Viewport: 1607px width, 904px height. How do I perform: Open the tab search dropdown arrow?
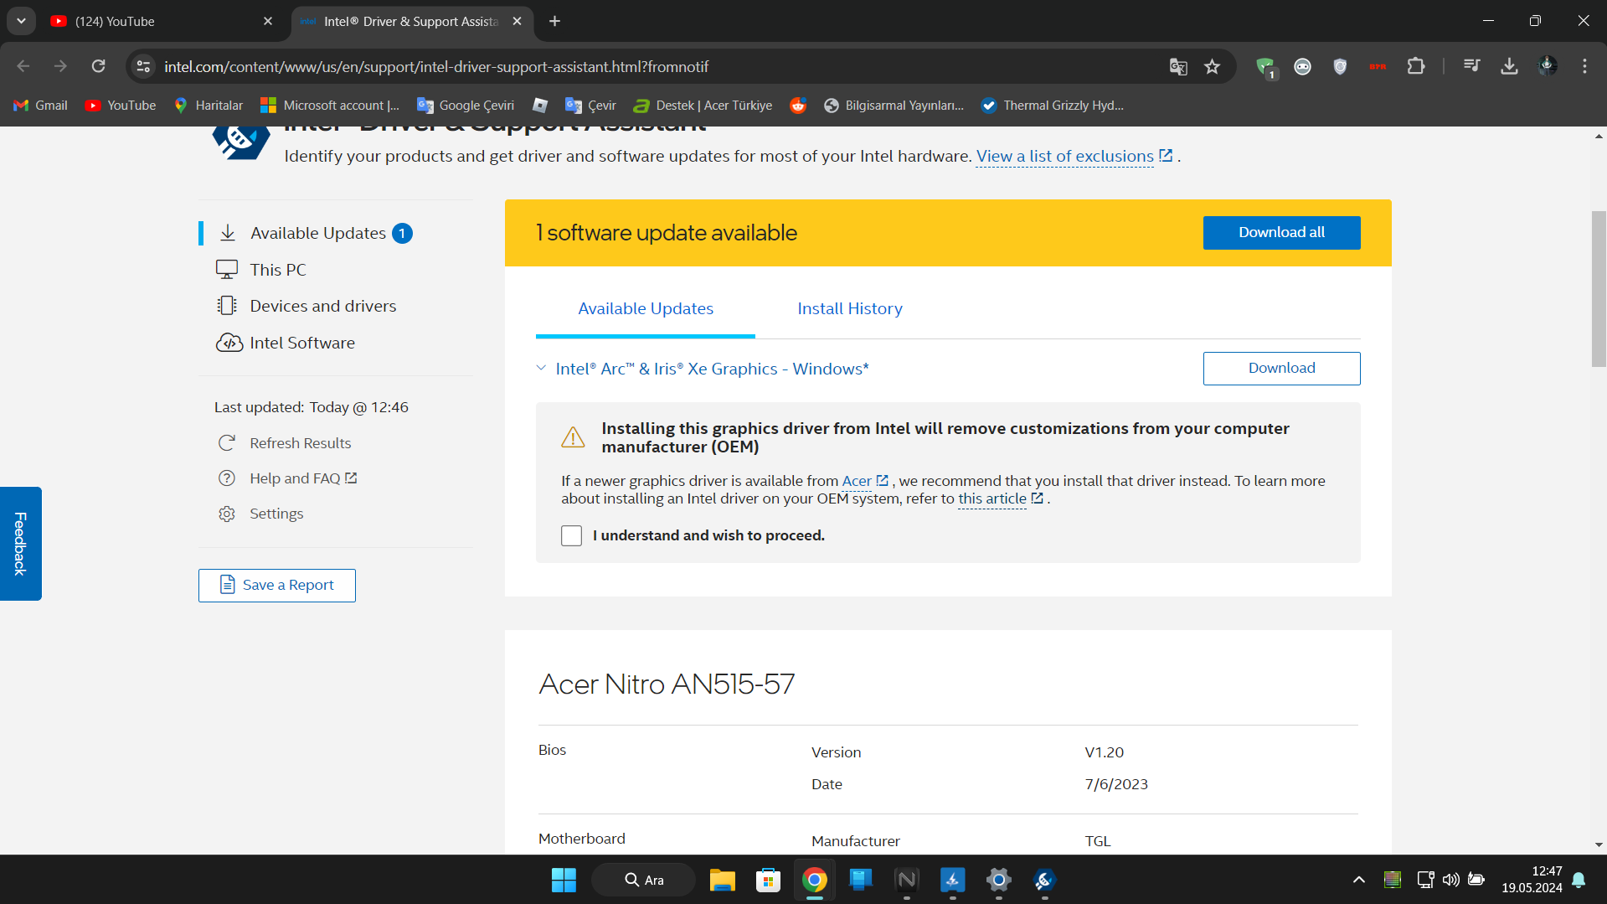[21, 21]
